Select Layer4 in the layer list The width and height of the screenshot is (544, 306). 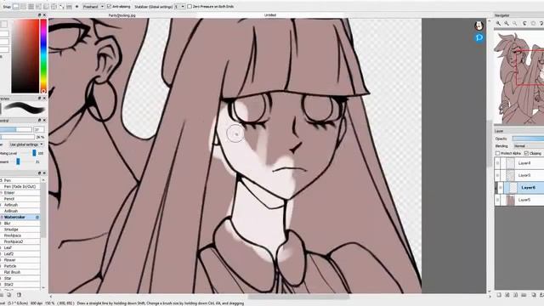(x=519, y=163)
